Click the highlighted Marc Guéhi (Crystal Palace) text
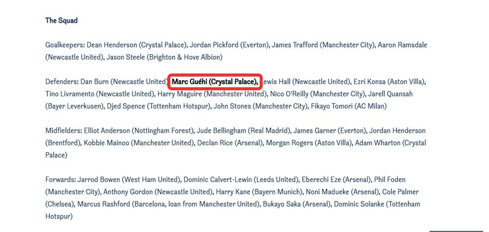This screenshot has height=232, width=489. (x=215, y=82)
